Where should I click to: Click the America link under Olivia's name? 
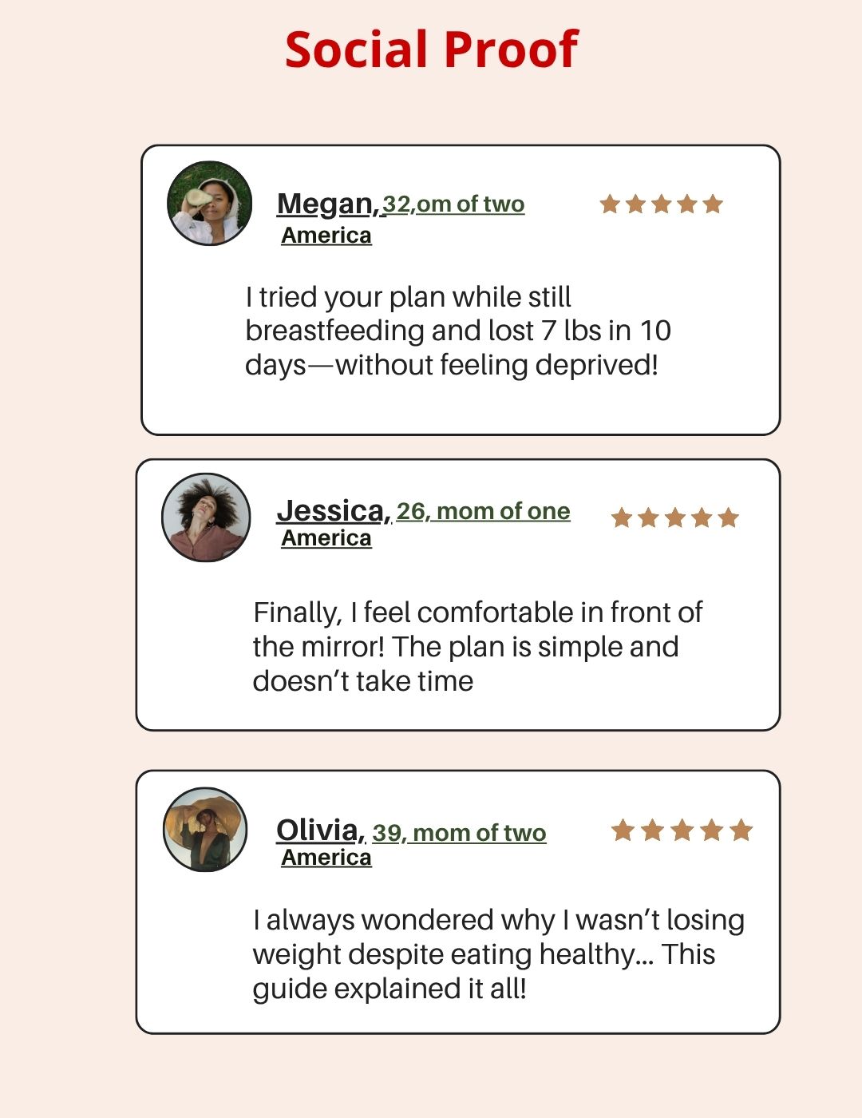pyautogui.click(x=326, y=858)
